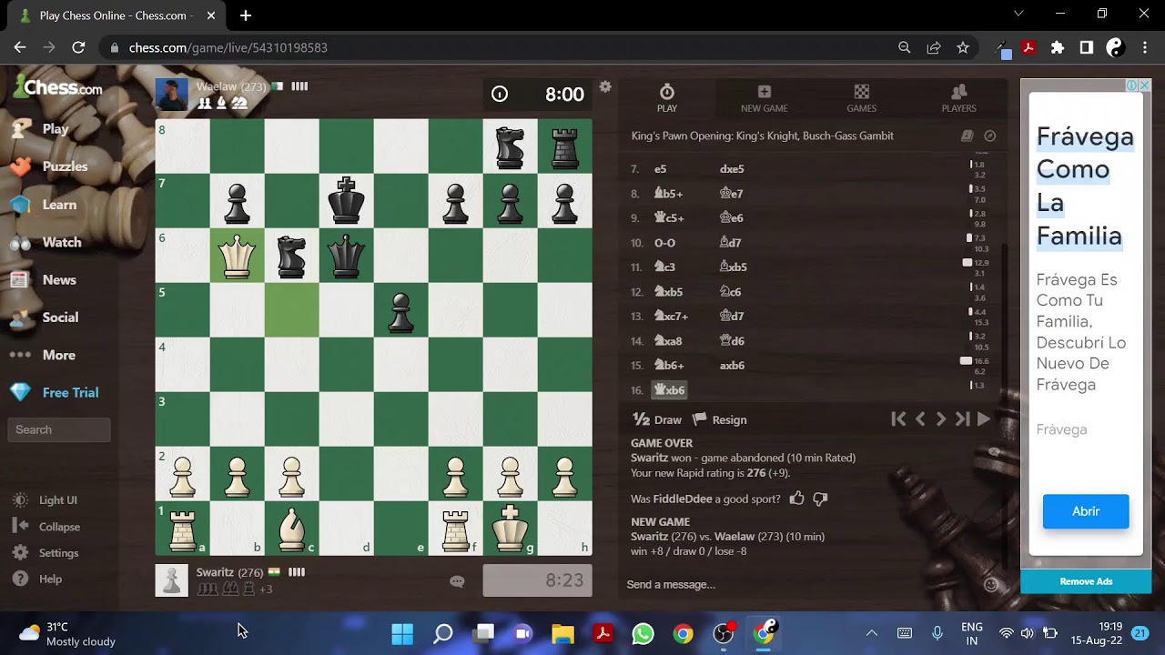Open the Help page
This screenshot has height=655, width=1165.
click(x=38, y=579)
